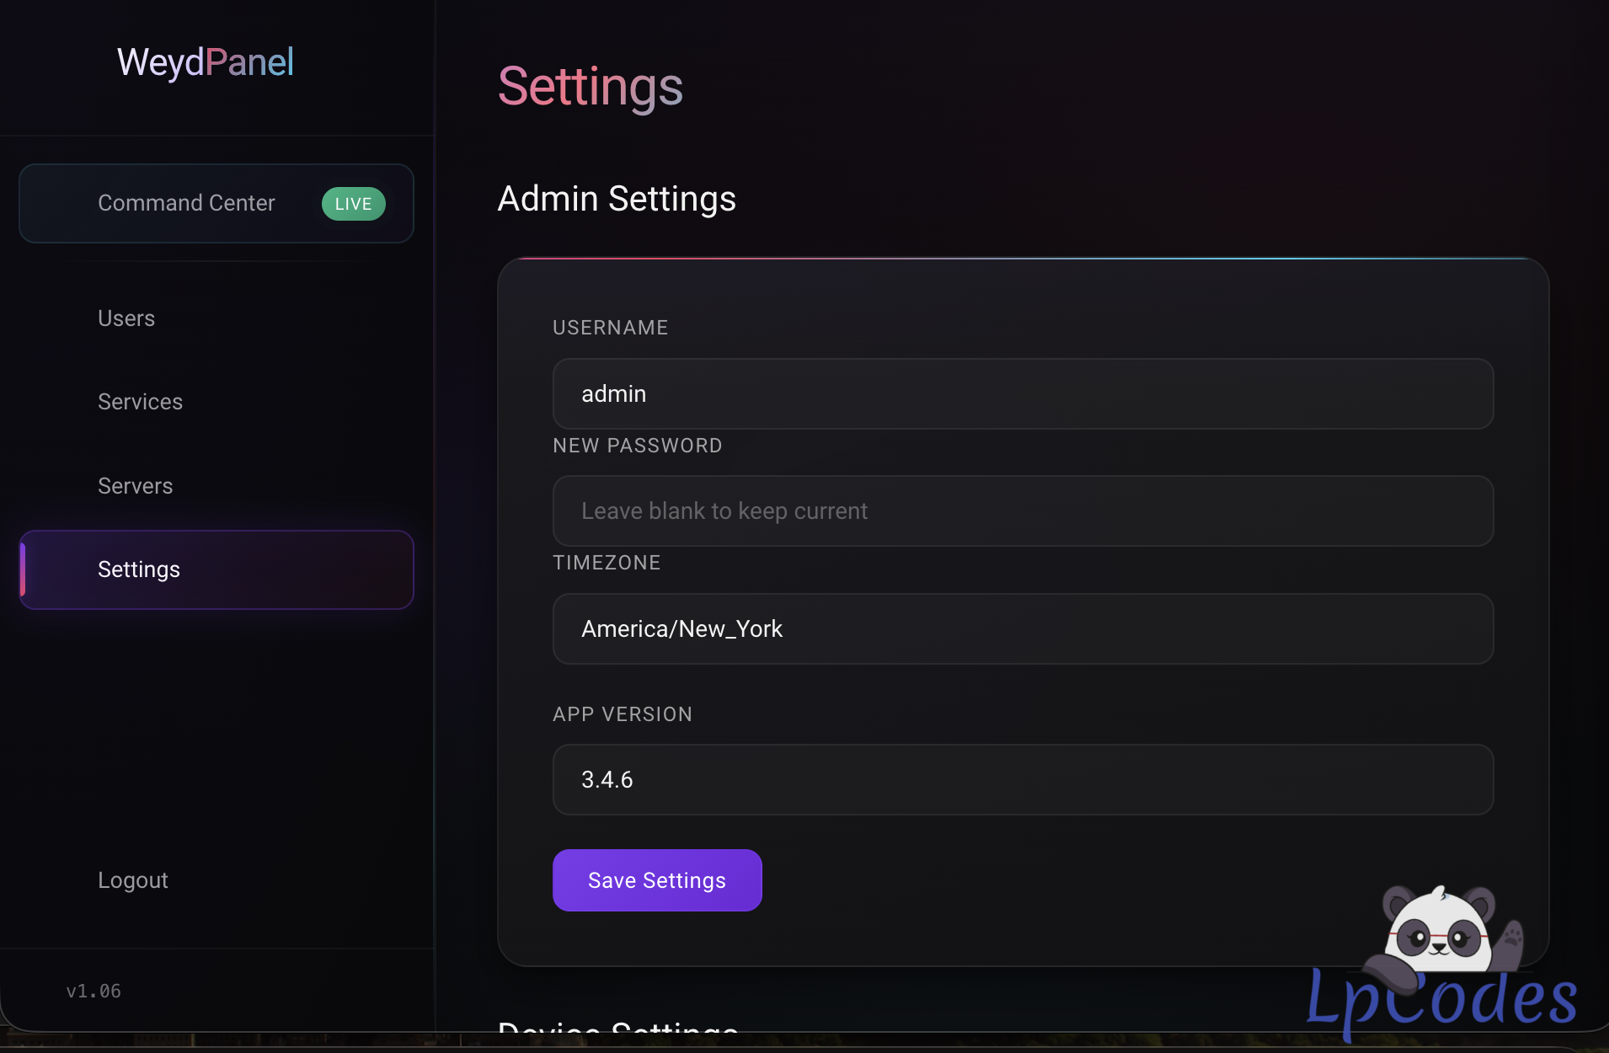The height and width of the screenshot is (1053, 1609).
Task: Focus the Username field containing admin
Action: (1023, 393)
